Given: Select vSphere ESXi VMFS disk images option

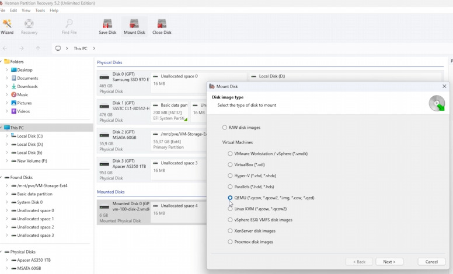Looking at the screenshot, I should tap(230, 220).
